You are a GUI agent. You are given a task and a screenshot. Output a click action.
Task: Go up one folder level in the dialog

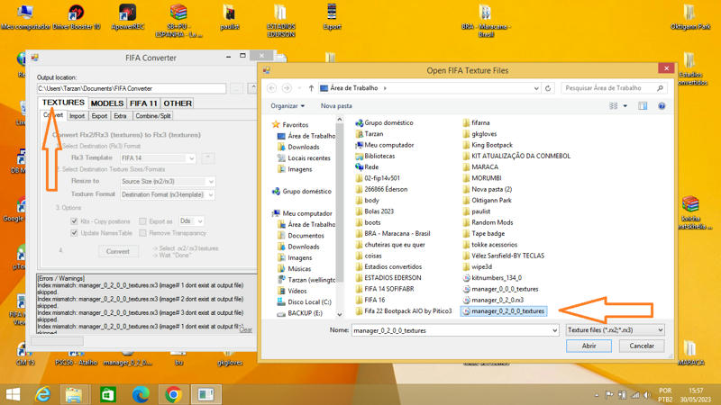pyautogui.click(x=311, y=87)
